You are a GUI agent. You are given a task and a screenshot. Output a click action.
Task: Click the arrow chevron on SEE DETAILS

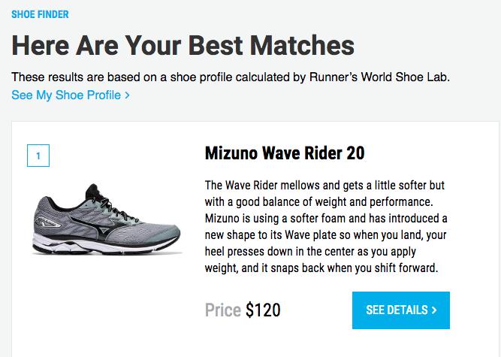point(434,310)
